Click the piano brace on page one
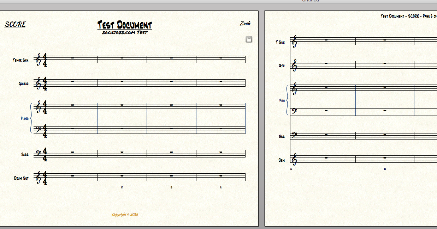This screenshot has height=229, width=437. [x=31, y=118]
